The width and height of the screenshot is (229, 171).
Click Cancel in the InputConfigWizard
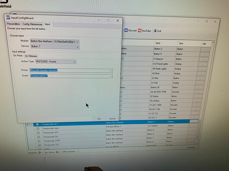(112, 119)
